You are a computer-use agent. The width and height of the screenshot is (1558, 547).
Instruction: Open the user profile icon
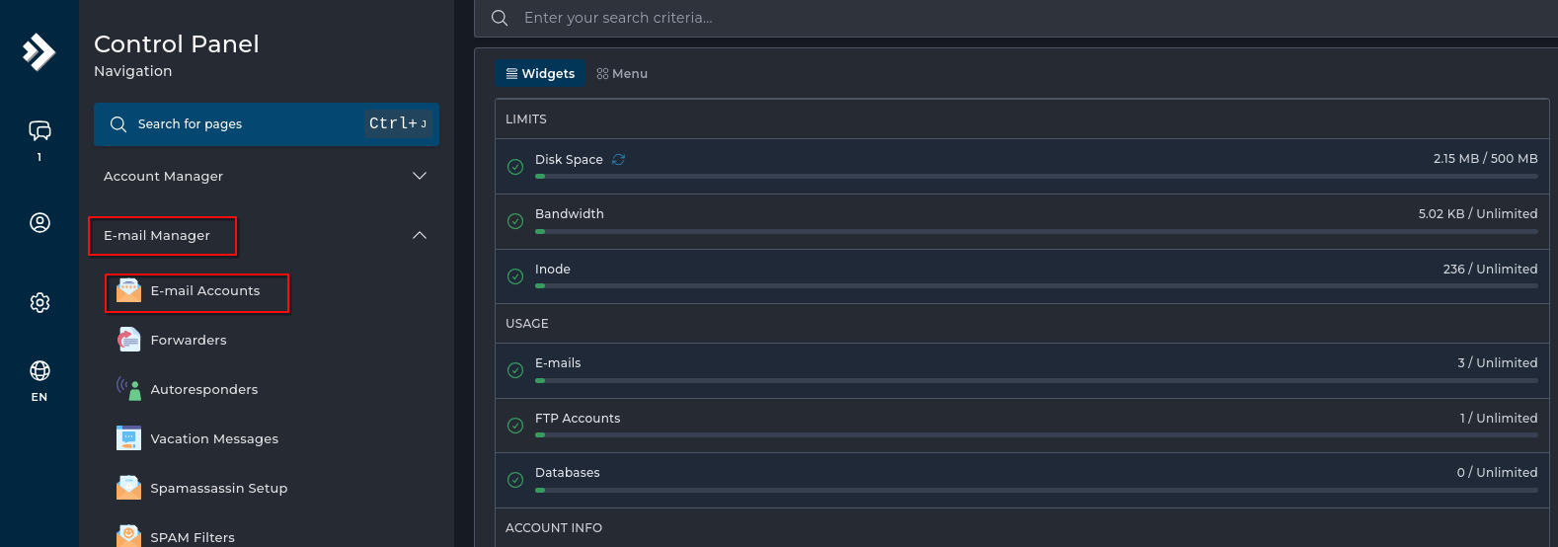tap(39, 222)
